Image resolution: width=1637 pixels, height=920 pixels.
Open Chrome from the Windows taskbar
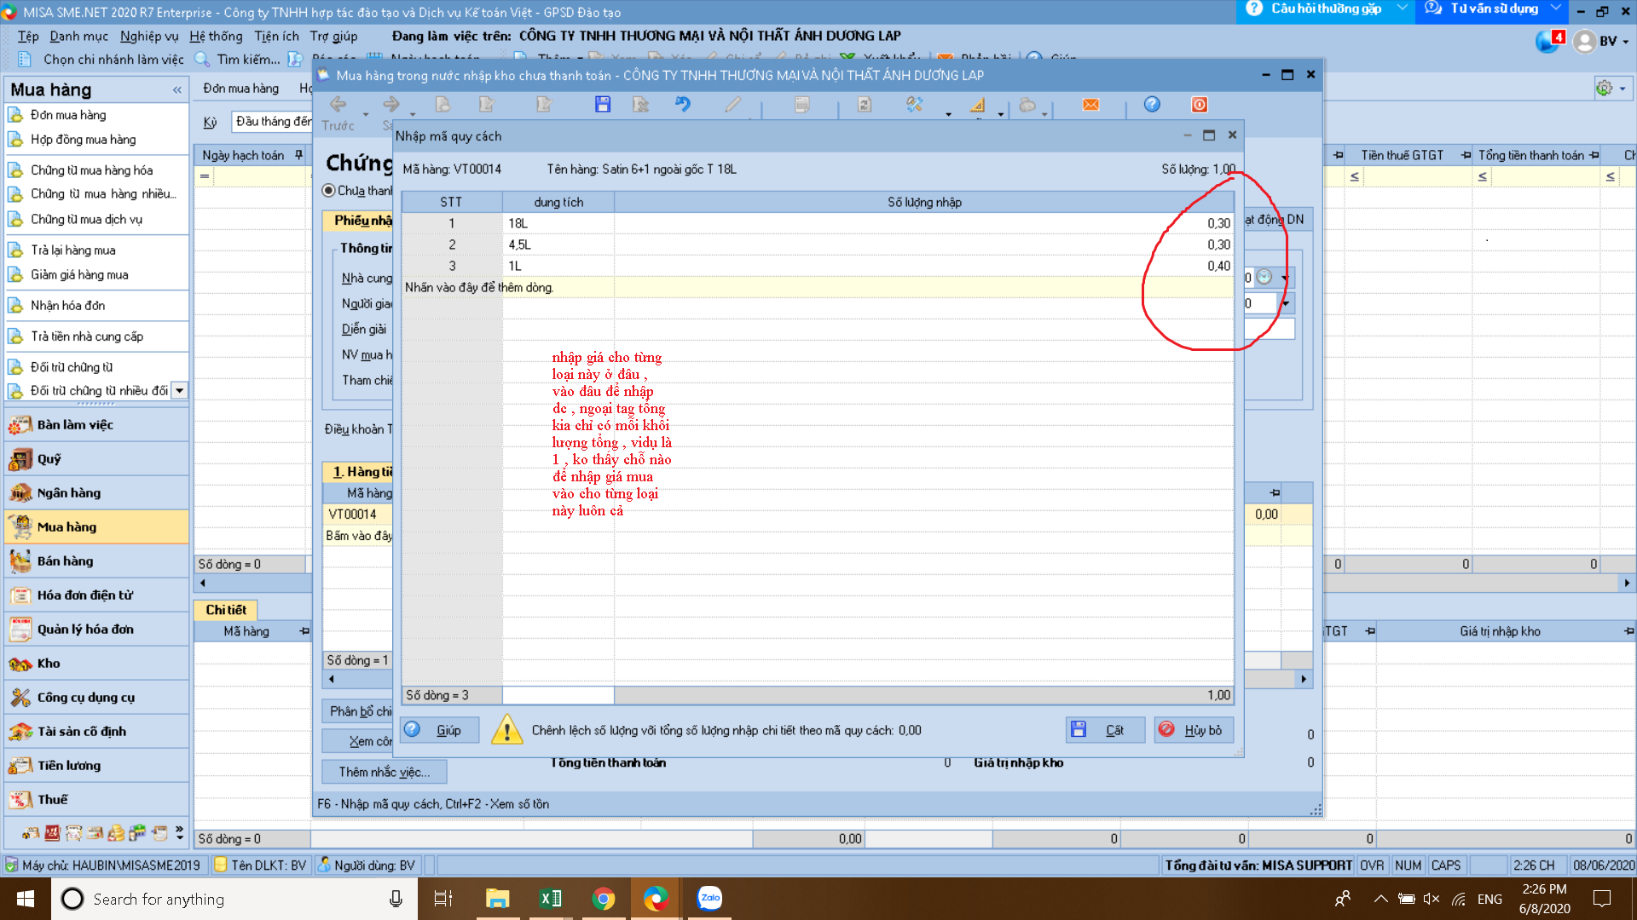click(604, 899)
